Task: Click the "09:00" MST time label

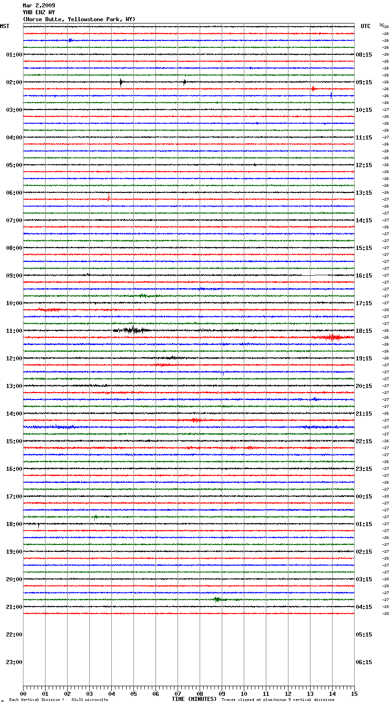Action: (x=14, y=276)
